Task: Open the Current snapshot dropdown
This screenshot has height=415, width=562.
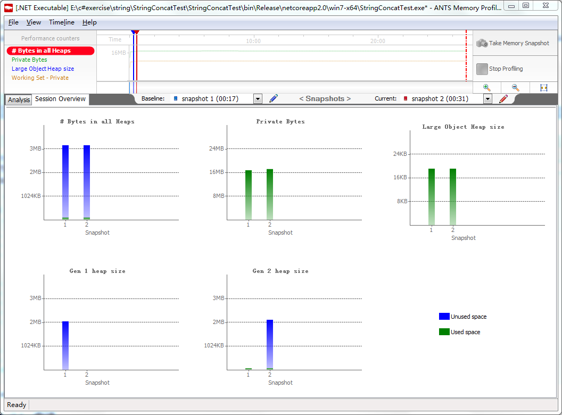Action: click(487, 99)
